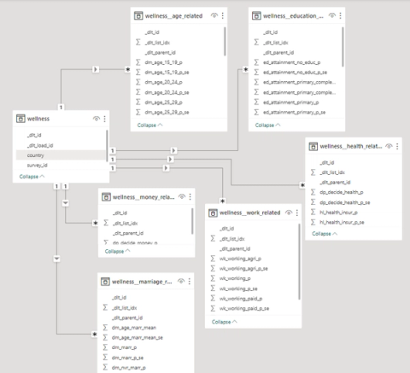Image resolution: width=410 pixels, height=373 pixels.
Task: Click sigma icon beside dp_decide_health_p
Action: 313,192
